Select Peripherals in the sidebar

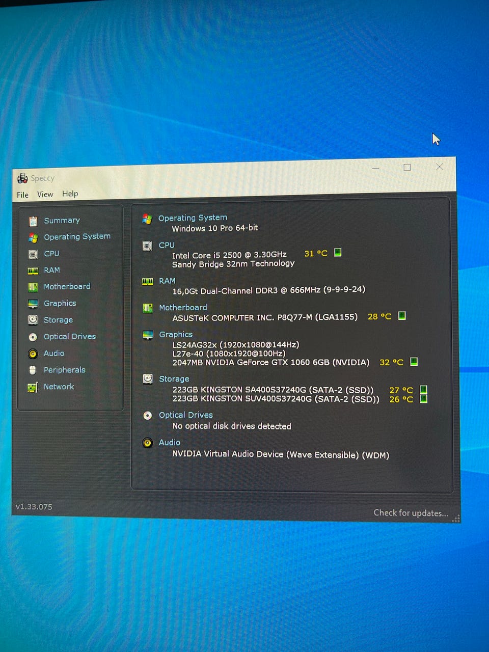(64, 370)
